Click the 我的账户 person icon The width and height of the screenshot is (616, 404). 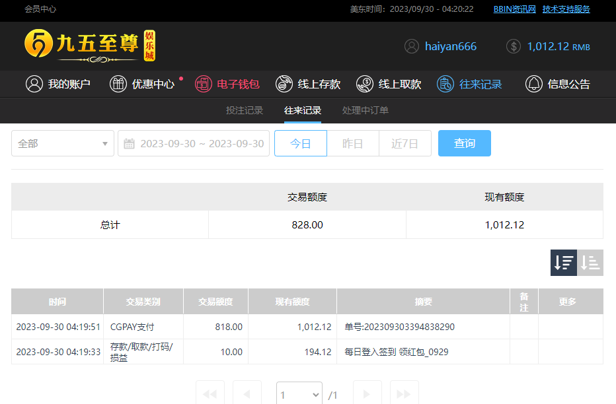pyautogui.click(x=34, y=84)
